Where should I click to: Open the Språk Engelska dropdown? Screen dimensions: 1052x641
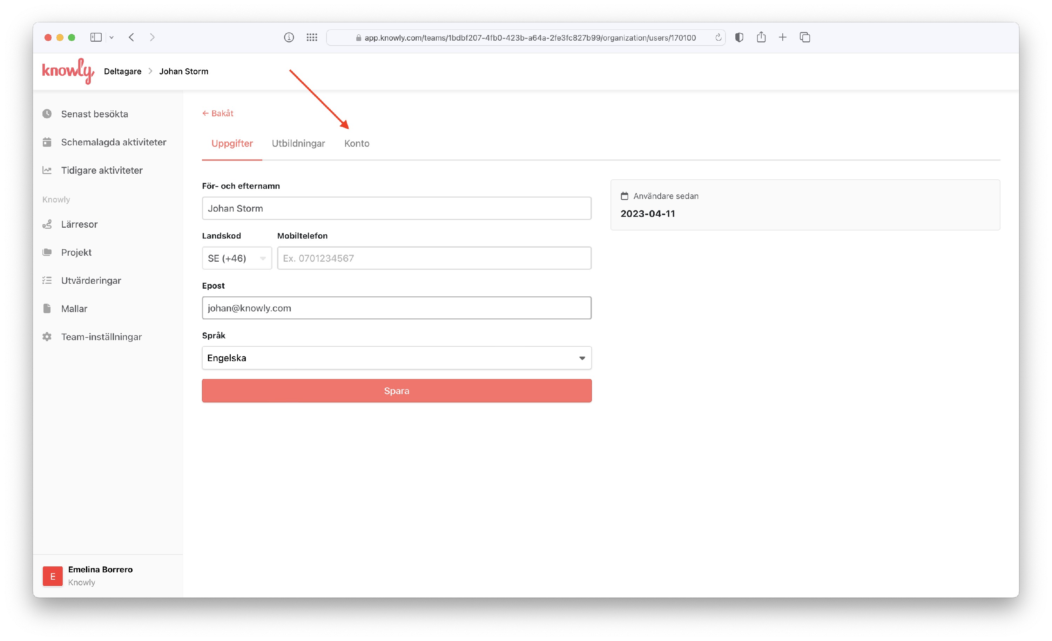[396, 358]
